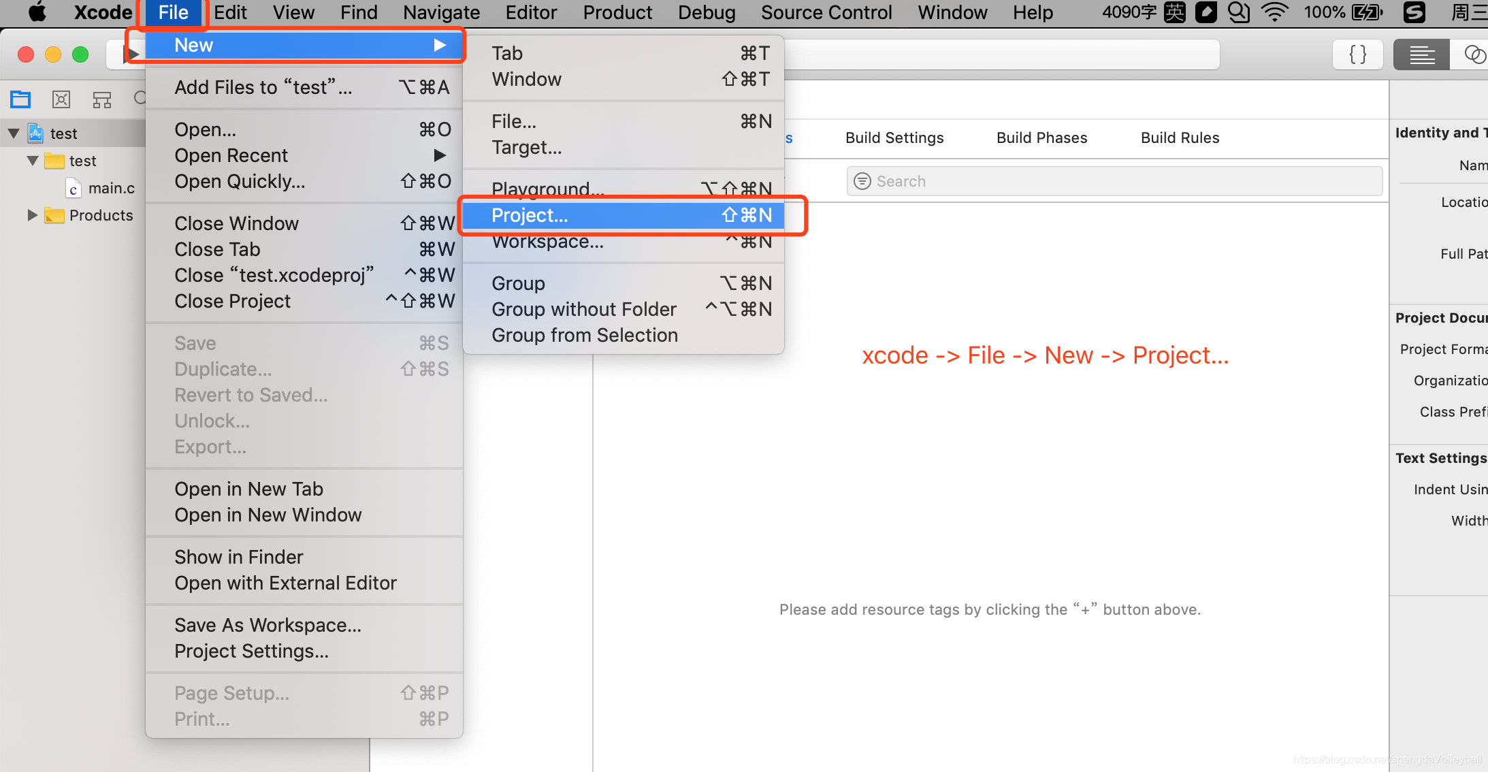
Task: Click the Wi-Fi status icon
Action: [1274, 12]
